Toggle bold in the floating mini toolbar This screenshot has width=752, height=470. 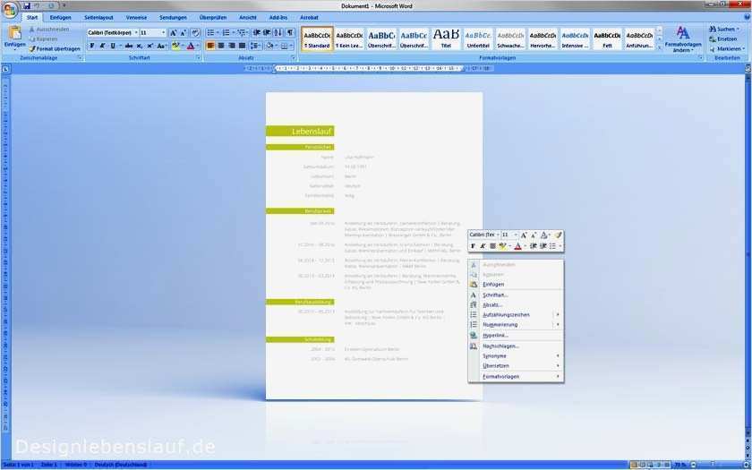pos(473,246)
